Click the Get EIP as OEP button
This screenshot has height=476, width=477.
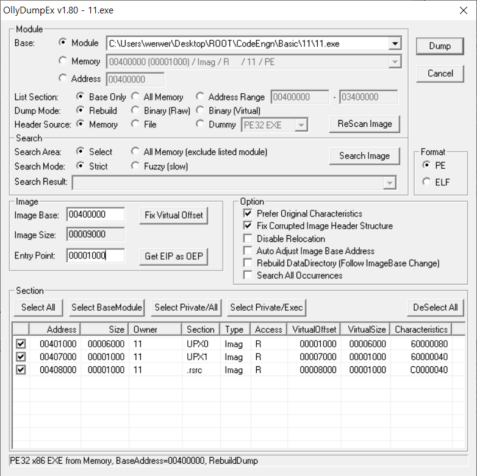coord(173,257)
